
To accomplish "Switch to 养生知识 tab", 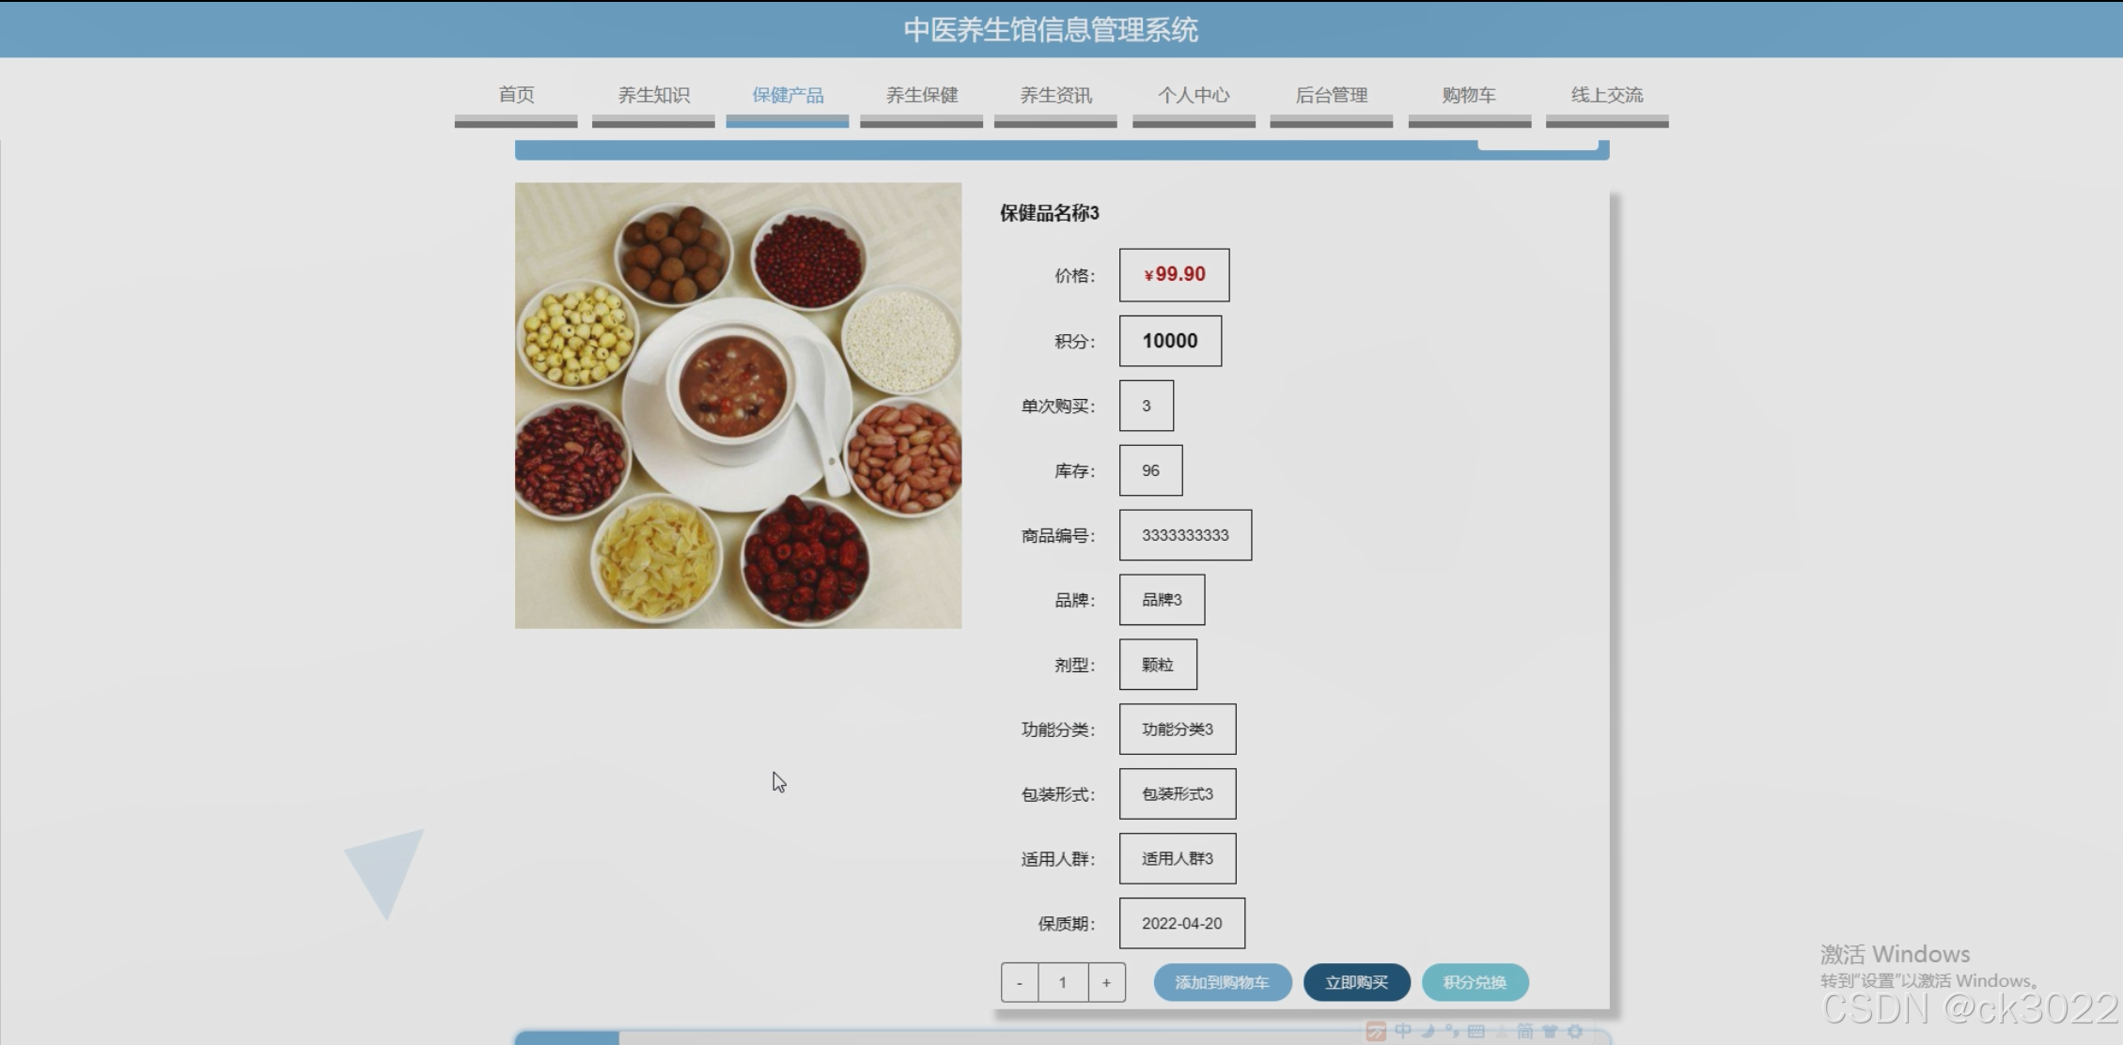I will 653,95.
